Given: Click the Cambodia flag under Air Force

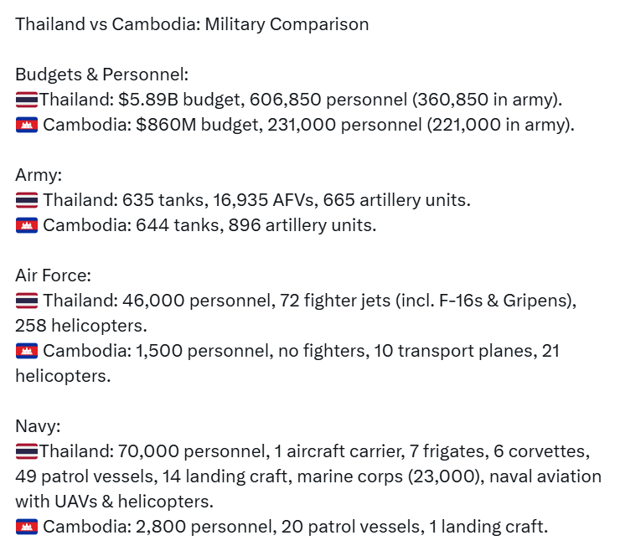Looking at the screenshot, I should tap(27, 351).
